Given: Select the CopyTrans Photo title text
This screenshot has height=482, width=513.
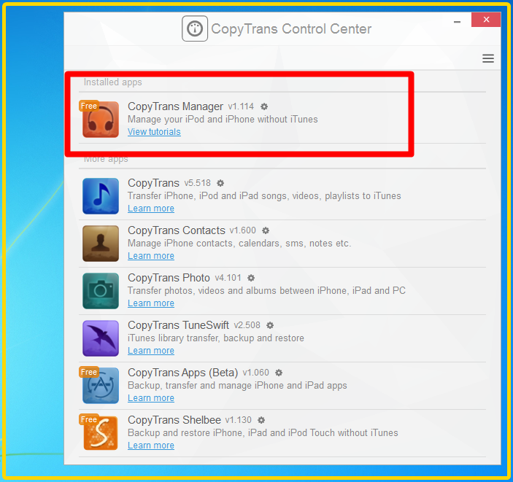Looking at the screenshot, I should pos(169,278).
